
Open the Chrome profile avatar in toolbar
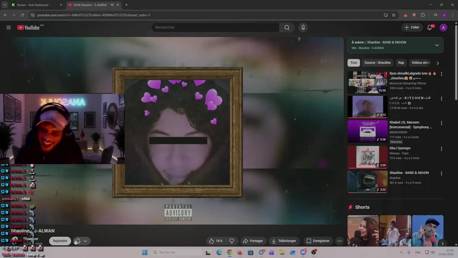444,15
